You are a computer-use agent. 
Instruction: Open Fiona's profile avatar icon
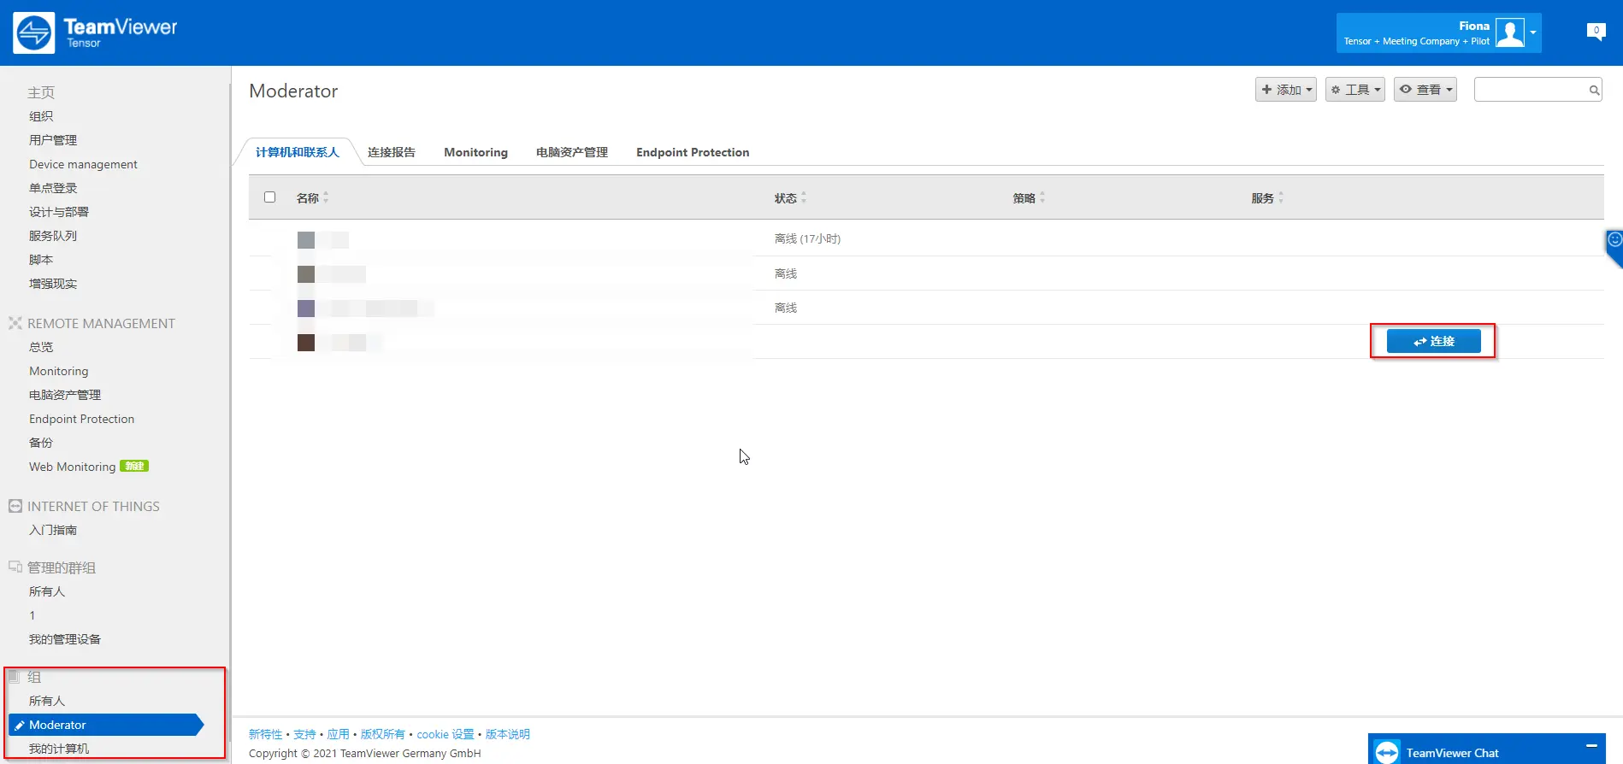pos(1509,33)
